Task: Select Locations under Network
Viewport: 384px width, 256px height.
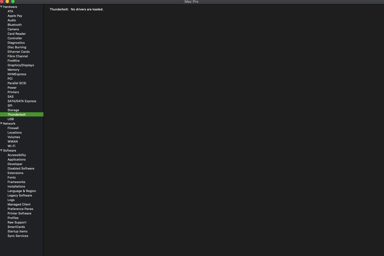Action: [x=15, y=132]
